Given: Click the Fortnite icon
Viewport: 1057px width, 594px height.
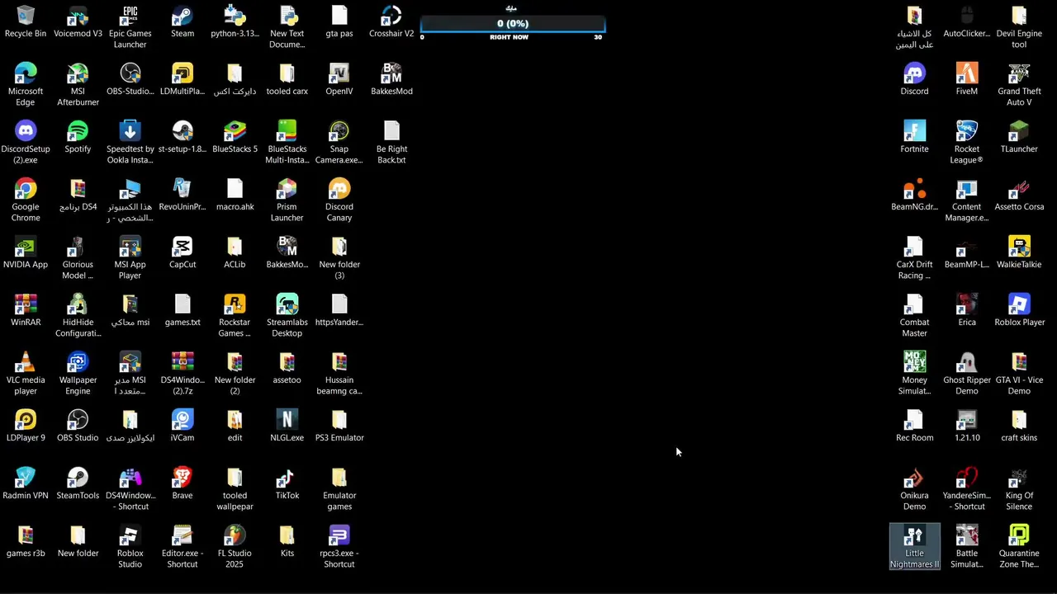Looking at the screenshot, I should (914, 138).
